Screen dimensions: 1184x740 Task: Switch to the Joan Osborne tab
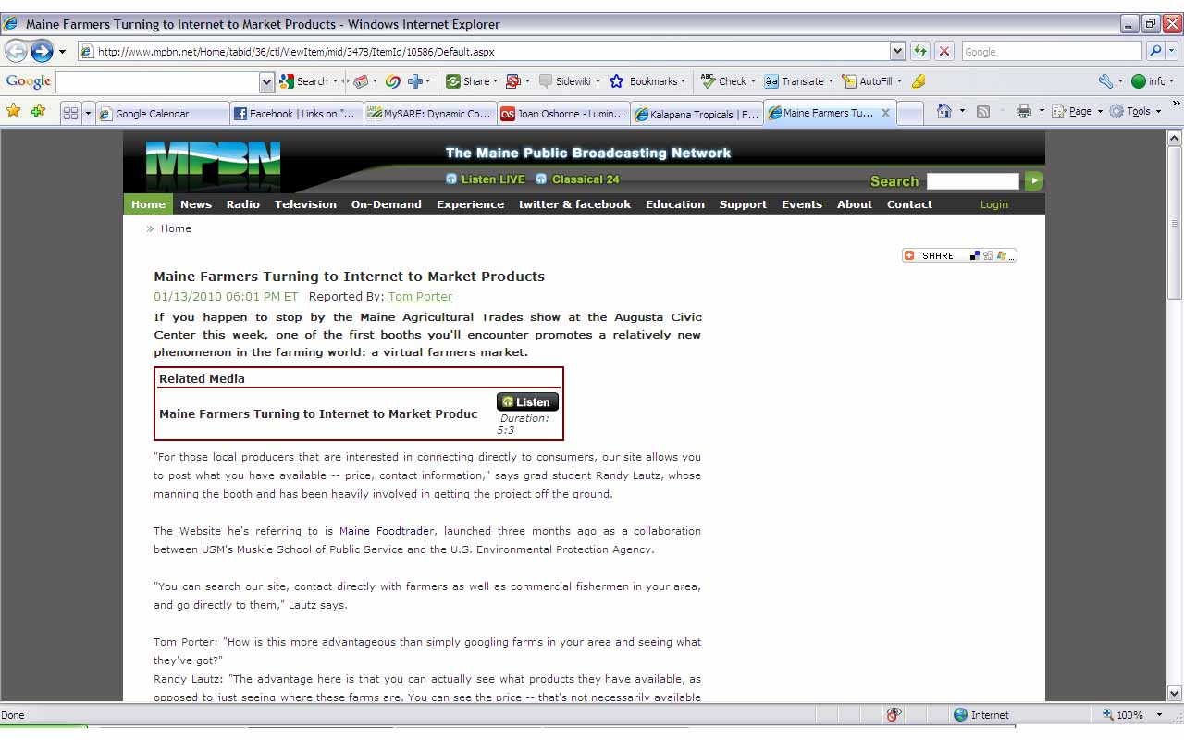pyautogui.click(x=563, y=114)
